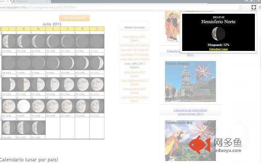Open the Calendario Lunar link in popup
This screenshot has width=261, height=163.
click(x=218, y=49)
